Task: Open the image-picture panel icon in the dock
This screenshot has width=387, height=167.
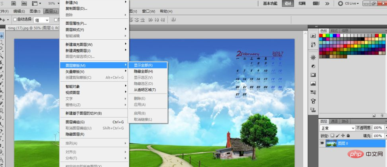Action: pos(313,83)
